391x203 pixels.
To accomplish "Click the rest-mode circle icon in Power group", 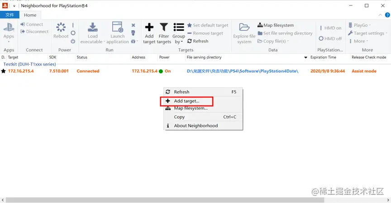I will [73, 33].
